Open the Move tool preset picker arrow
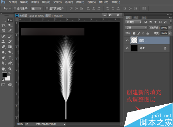The image size is (173, 127). (10, 9)
